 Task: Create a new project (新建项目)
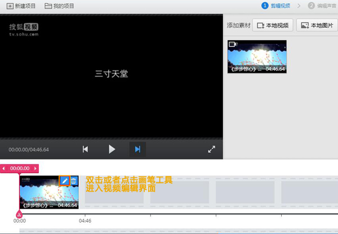point(21,6)
